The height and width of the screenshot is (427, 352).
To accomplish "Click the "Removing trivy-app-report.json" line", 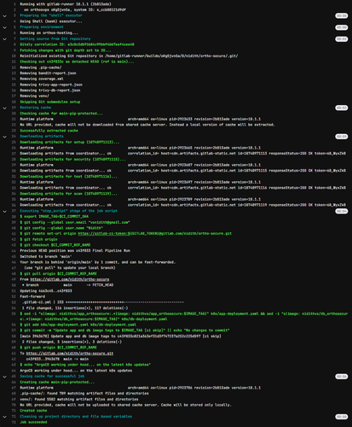I will pos(51,85).
